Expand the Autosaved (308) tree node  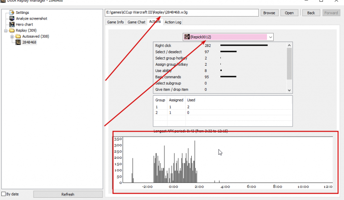click(x=12, y=36)
